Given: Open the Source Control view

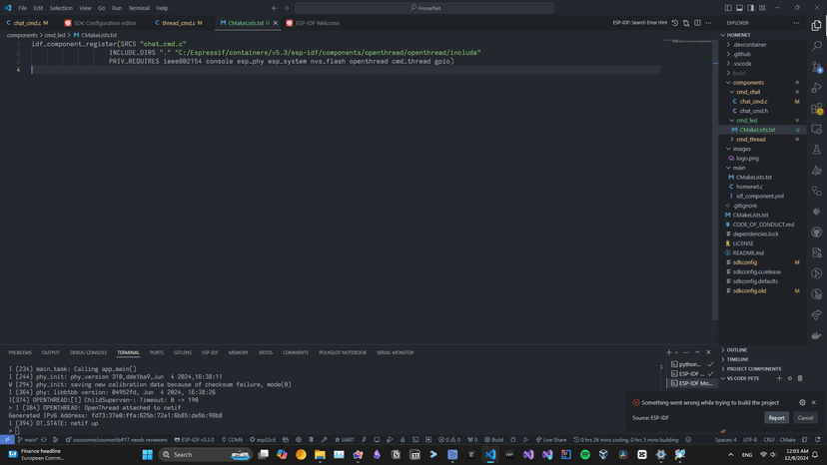Looking at the screenshot, I should 816,67.
